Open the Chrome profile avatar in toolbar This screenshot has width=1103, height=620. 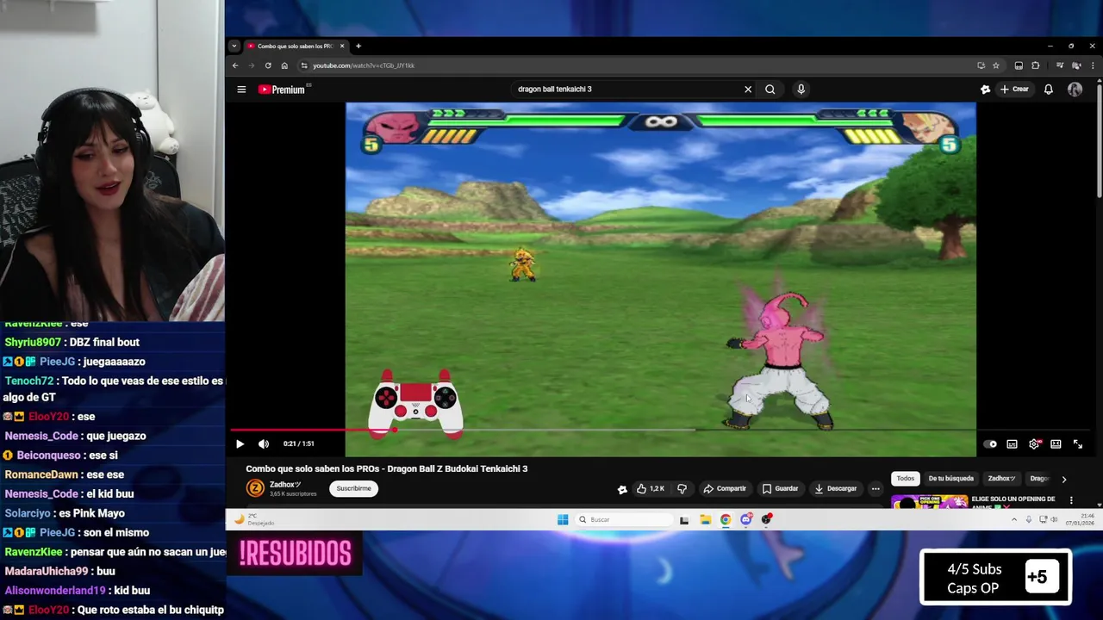click(x=1076, y=65)
